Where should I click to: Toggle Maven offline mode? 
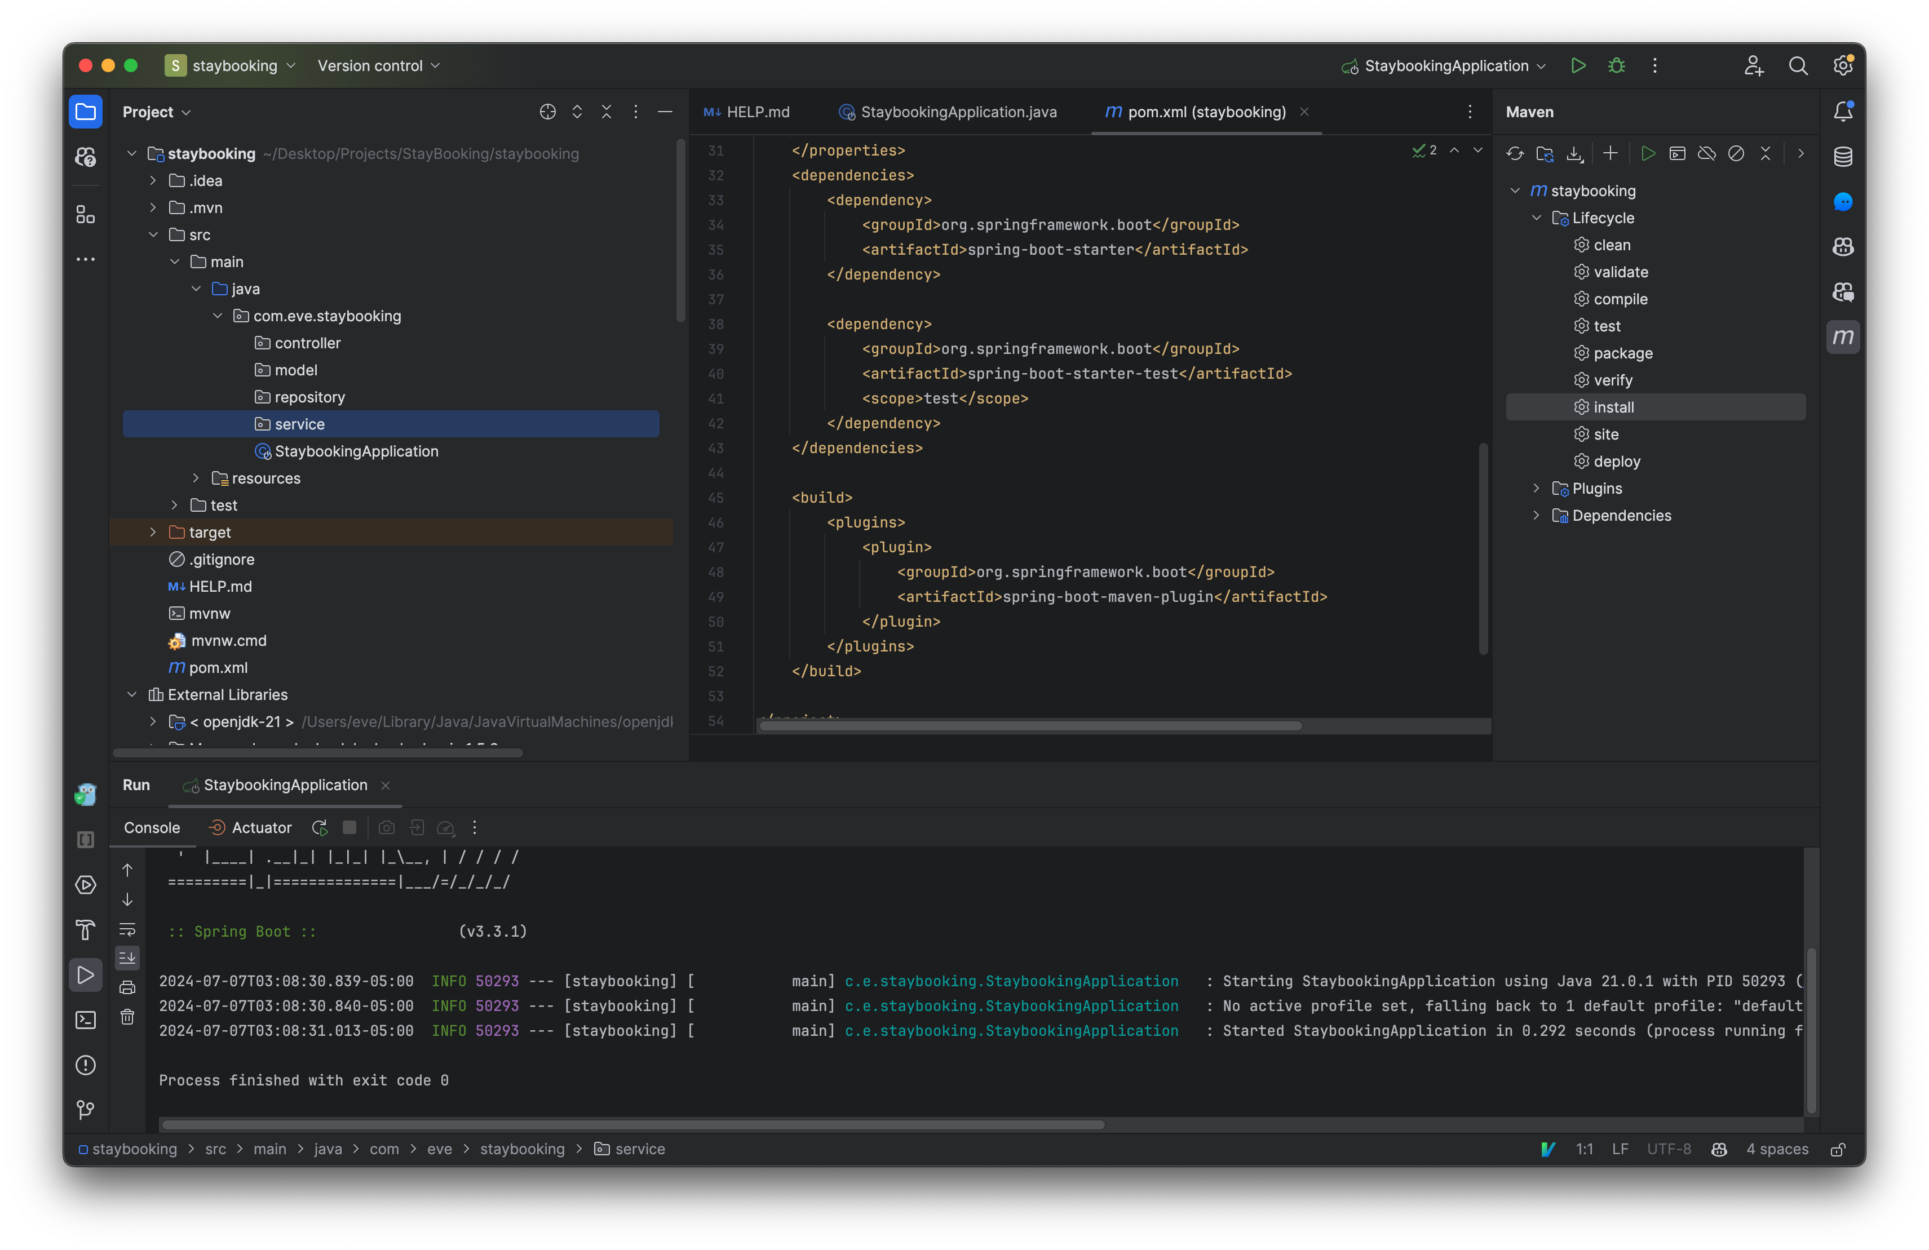pyautogui.click(x=1707, y=153)
